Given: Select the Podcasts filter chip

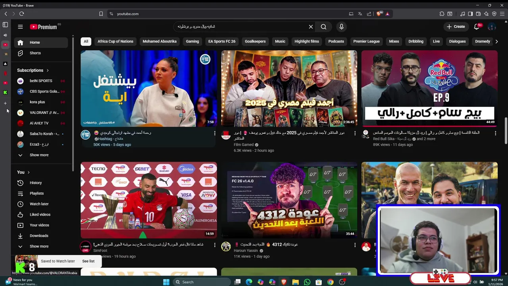Looking at the screenshot, I should (336, 41).
